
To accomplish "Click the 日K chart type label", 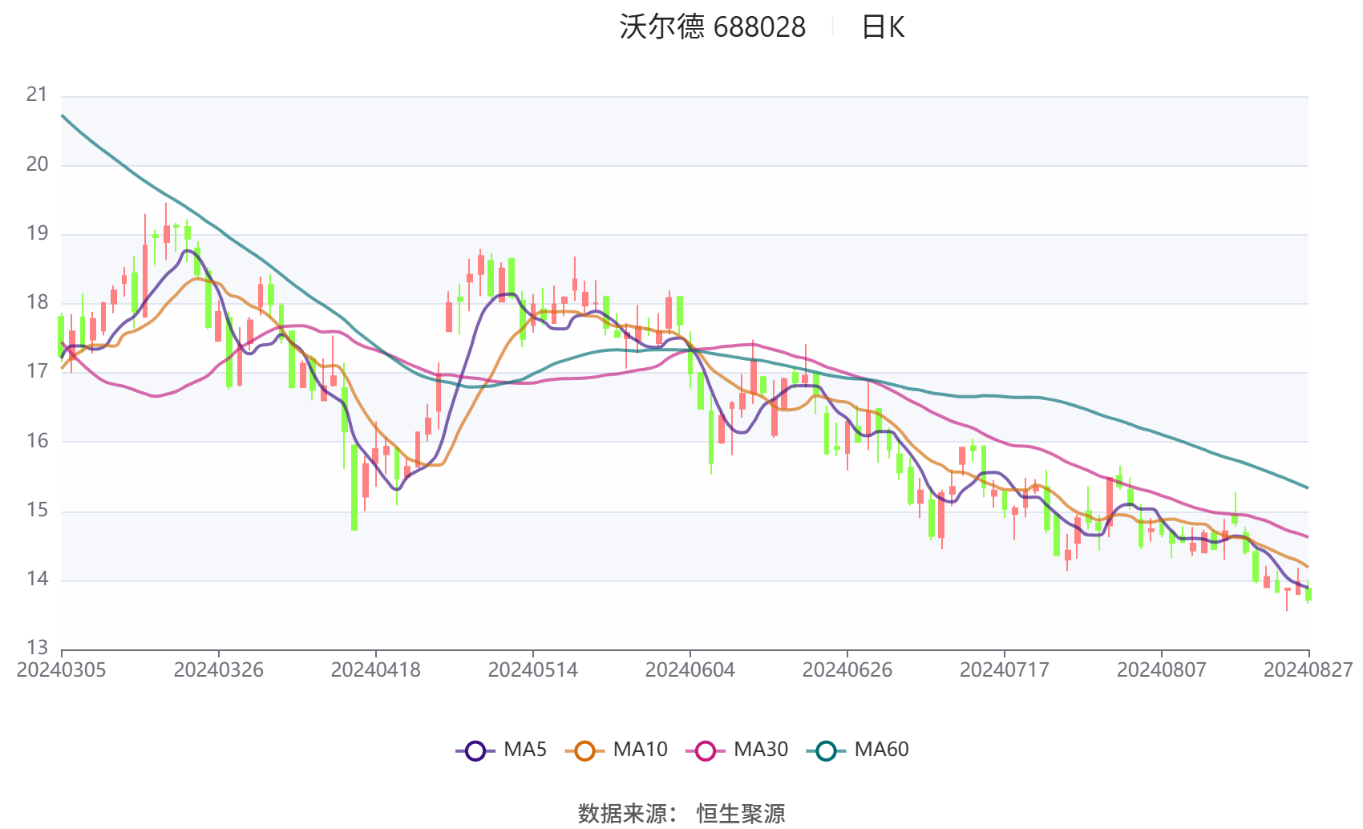I will click(x=883, y=27).
